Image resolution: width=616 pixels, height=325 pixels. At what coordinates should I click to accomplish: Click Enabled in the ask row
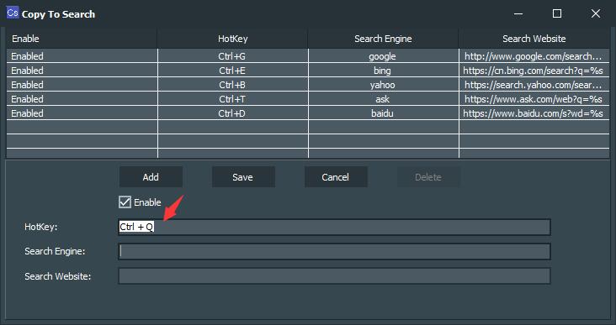coord(82,99)
